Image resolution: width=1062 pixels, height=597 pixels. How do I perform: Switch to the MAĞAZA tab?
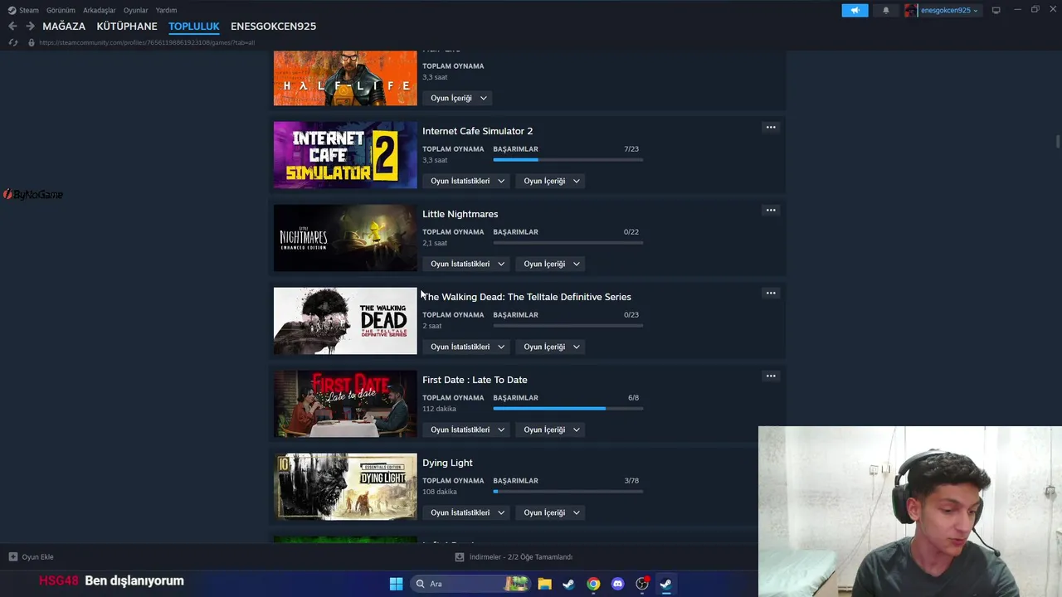[x=64, y=27]
